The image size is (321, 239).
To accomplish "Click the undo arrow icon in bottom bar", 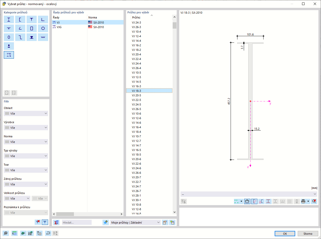I will point(48,233).
